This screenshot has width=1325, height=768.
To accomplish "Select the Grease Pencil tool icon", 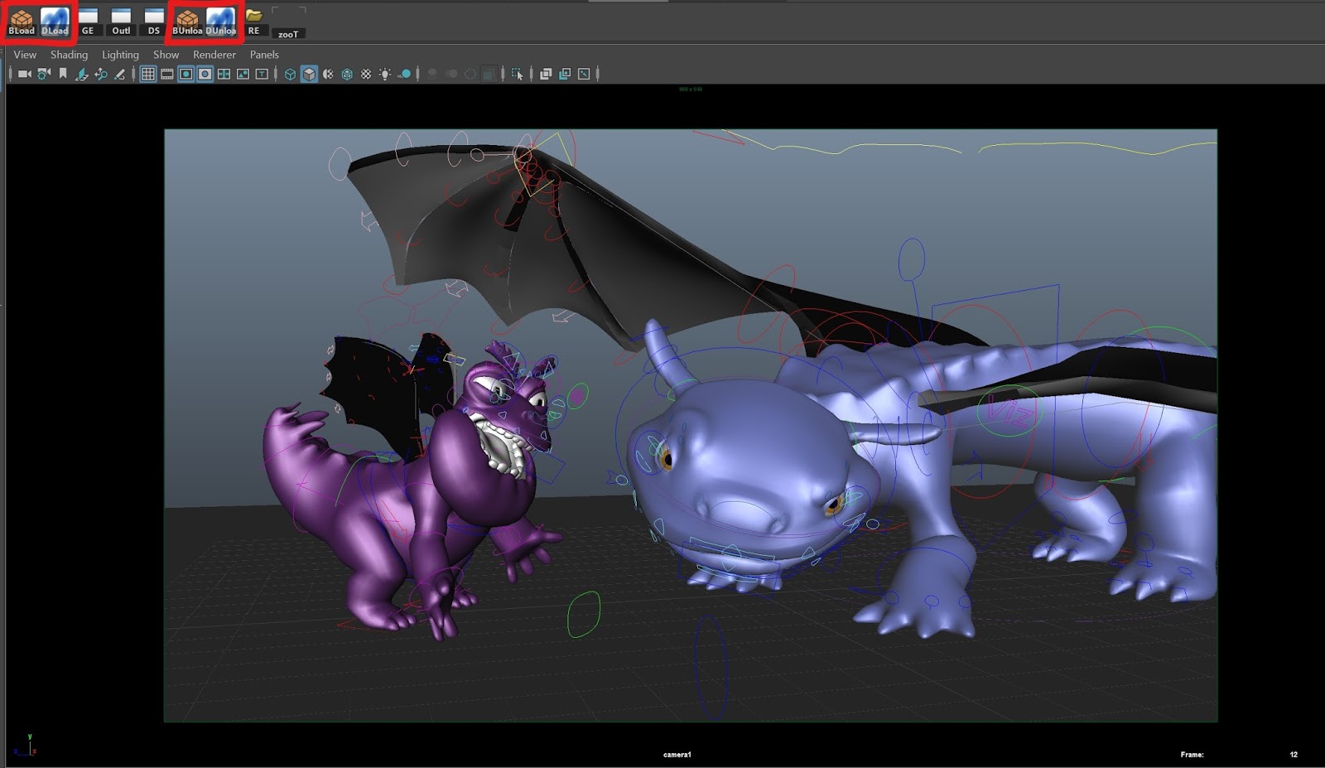I will click(x=119, y=74).
